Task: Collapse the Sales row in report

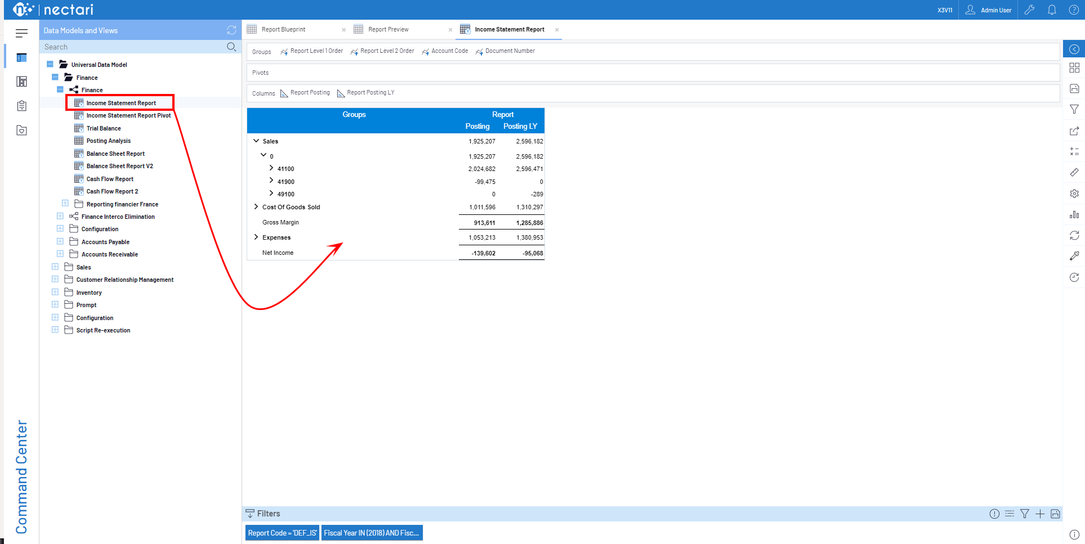Action: (x=256, y=141)
